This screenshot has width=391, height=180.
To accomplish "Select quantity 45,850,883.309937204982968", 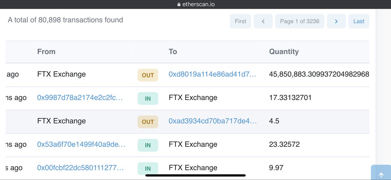I will (x=319, y=74).
